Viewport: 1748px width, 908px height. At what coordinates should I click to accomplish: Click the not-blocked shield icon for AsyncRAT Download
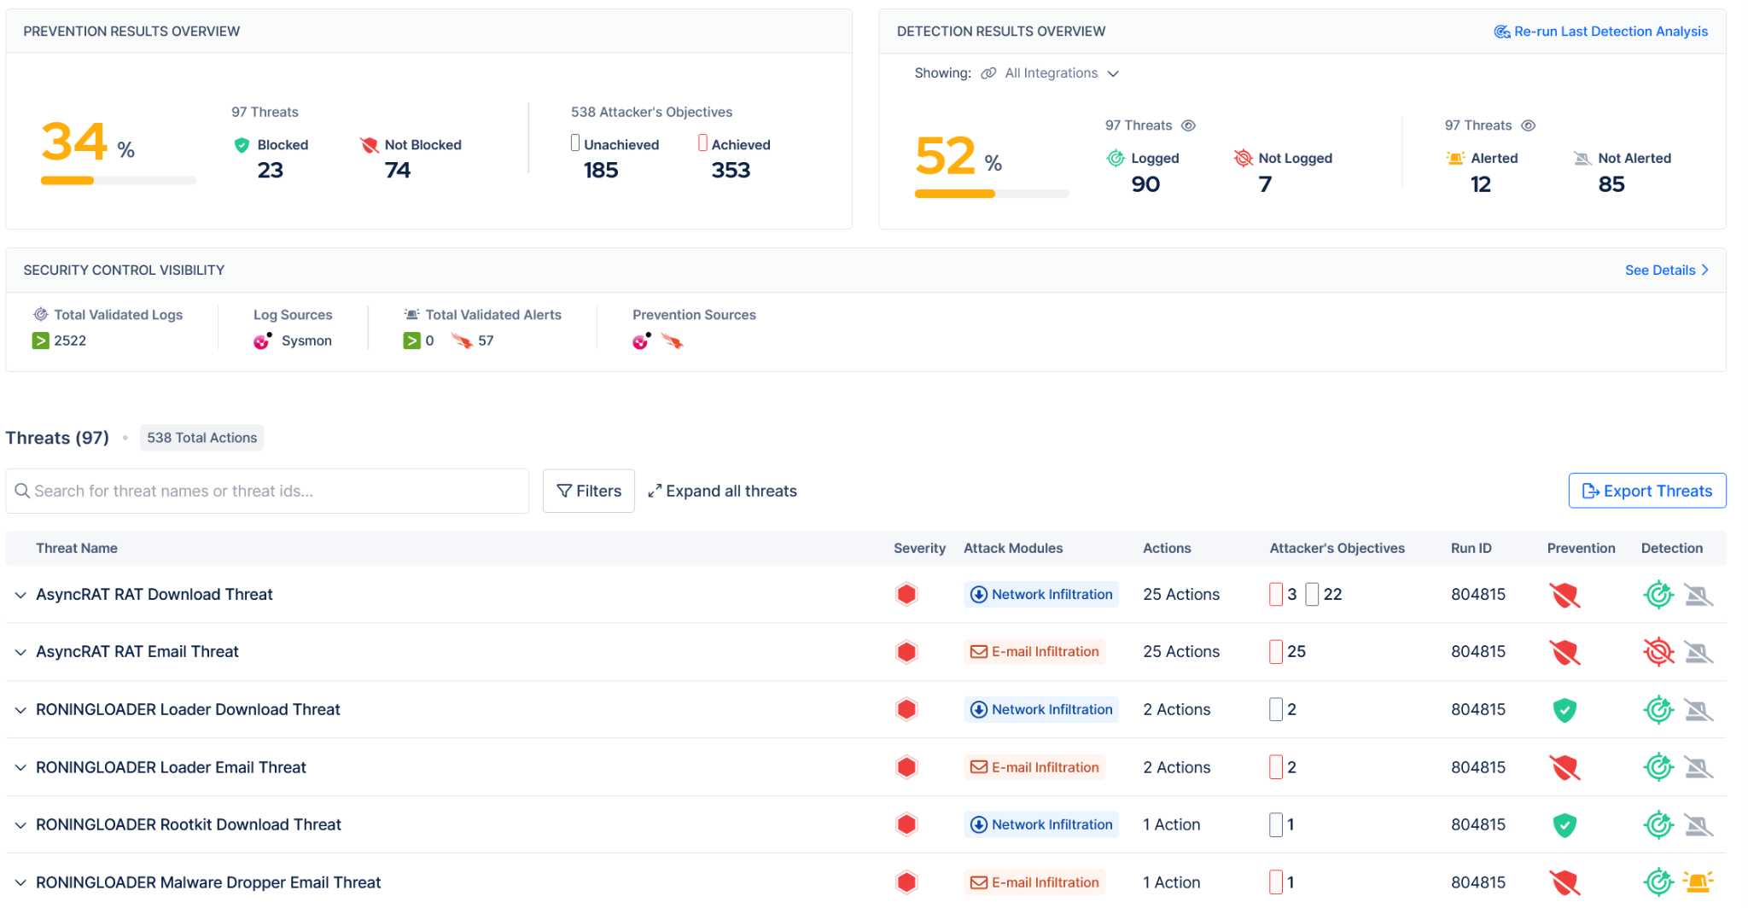pos(1564,595)
